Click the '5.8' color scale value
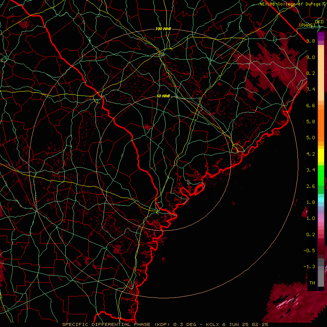Image resolution: width=327 pixels, height=327 pixels. (311, 122)
